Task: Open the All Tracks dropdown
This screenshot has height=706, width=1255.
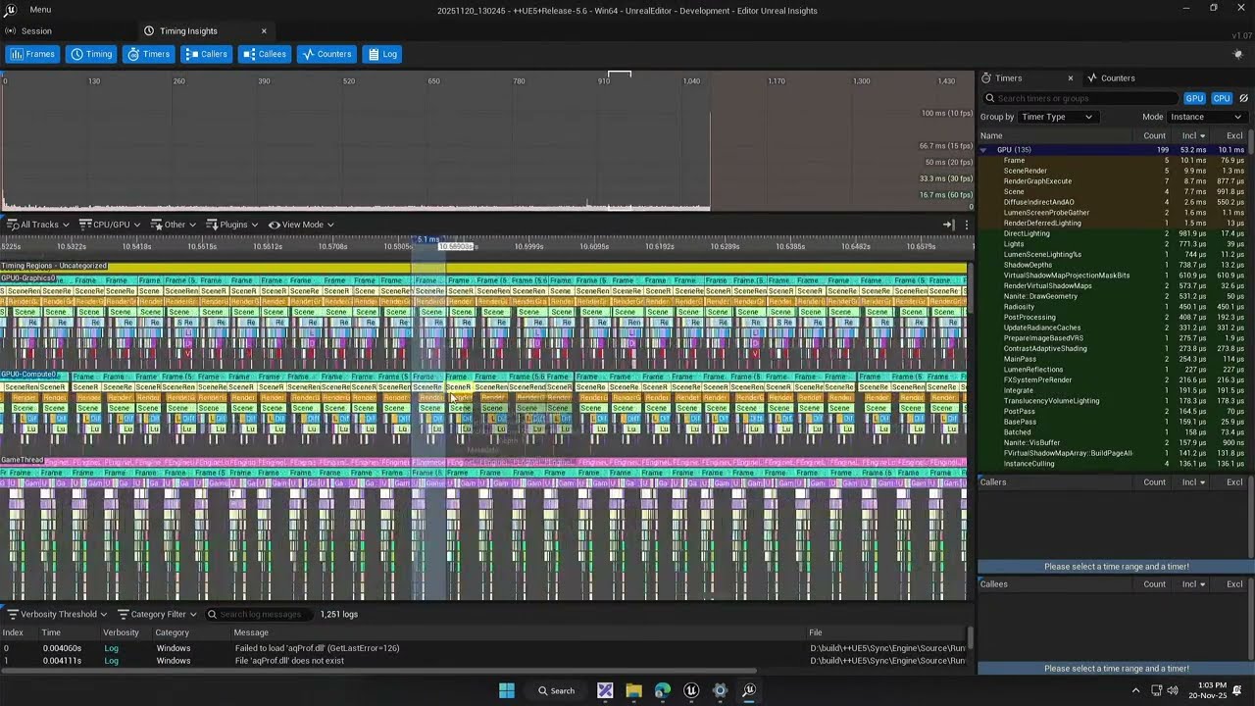Action: [38, 225]
